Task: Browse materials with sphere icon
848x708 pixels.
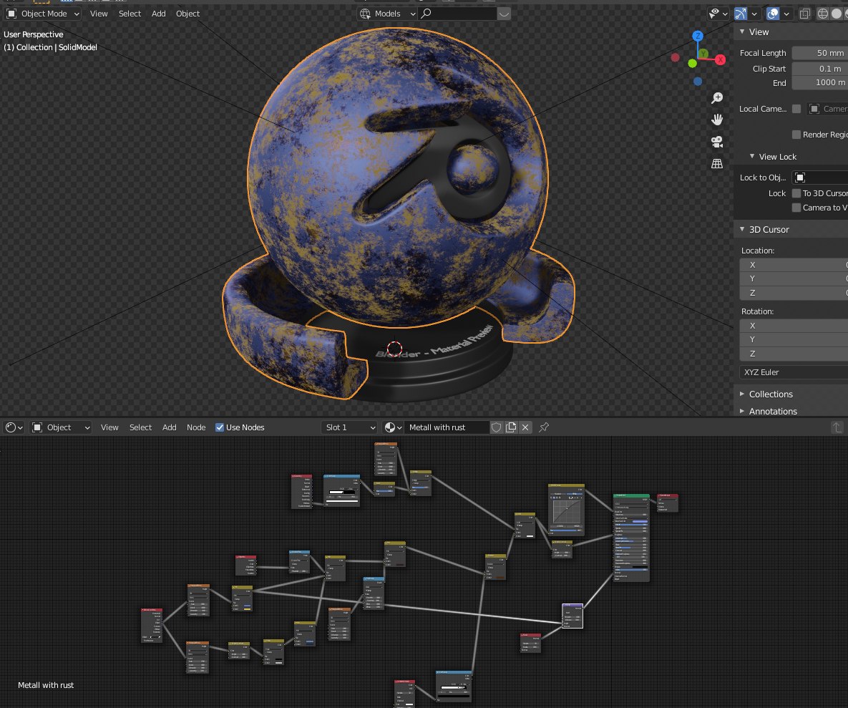Action: pyautogui.click(x=393, y=427)
